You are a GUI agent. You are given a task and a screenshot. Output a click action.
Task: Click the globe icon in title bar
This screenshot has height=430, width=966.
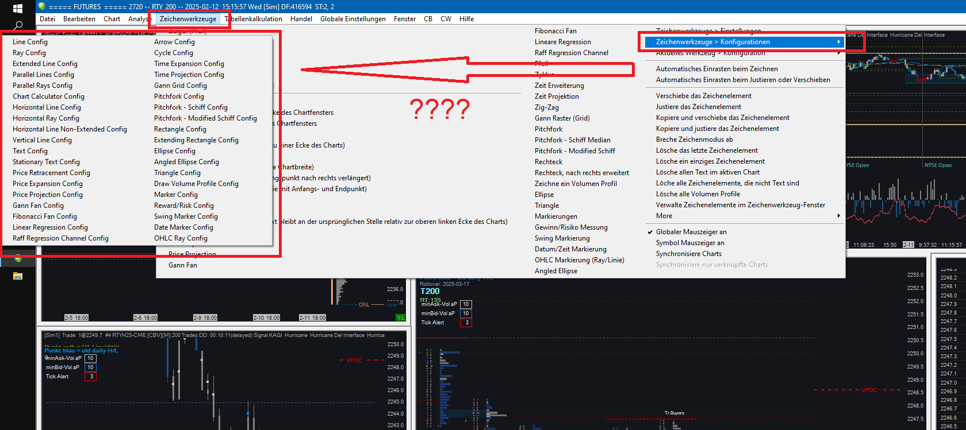click(41, 6)
